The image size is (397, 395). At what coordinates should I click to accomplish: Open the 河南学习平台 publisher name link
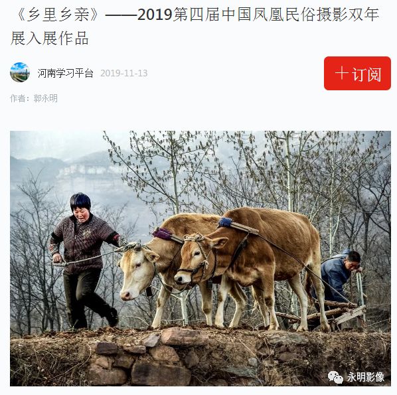(x=66, y=73)
